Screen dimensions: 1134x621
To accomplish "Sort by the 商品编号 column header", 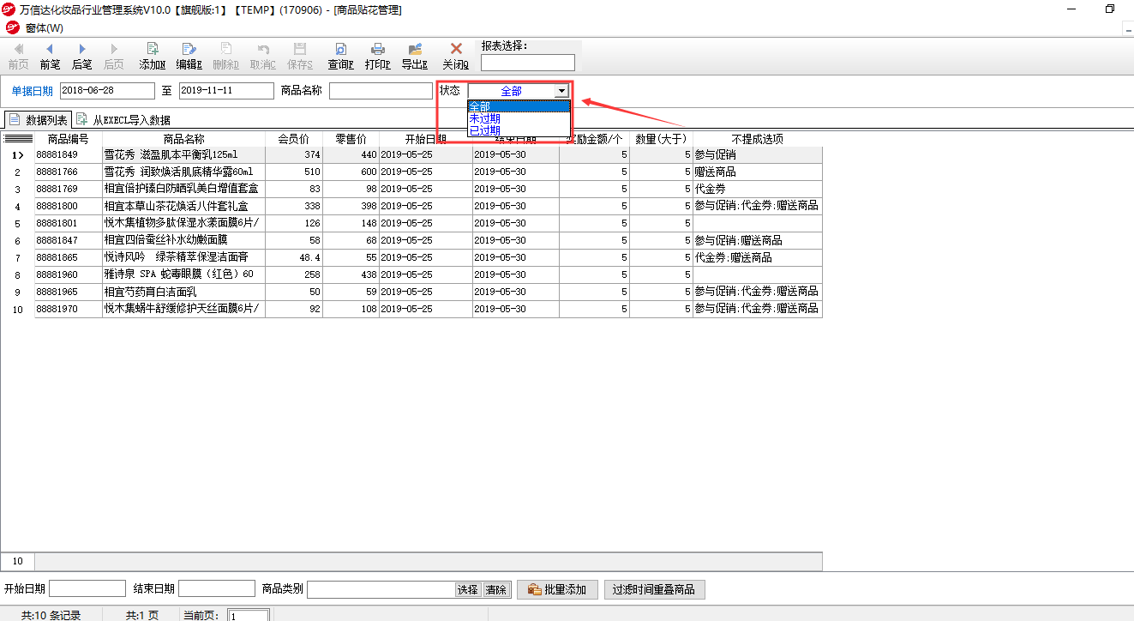I will point(69,139).
